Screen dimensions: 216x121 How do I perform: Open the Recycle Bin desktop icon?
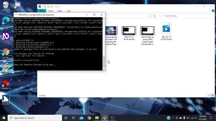[6, 6]
